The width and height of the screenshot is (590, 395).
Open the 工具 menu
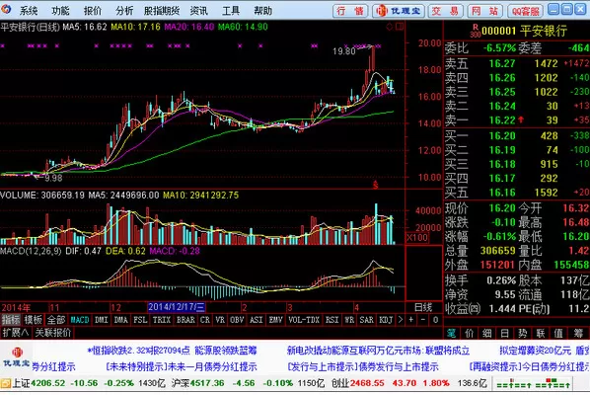click(x=231, y=11)
